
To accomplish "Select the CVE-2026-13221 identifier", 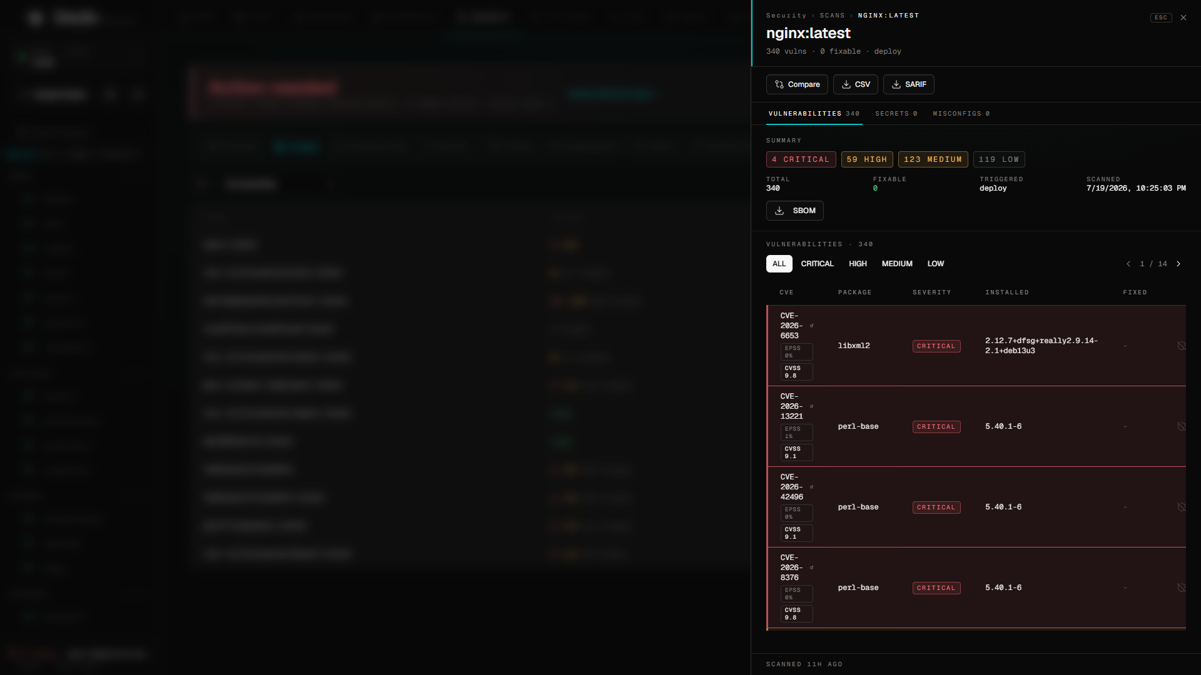I will tap(791, 406).
